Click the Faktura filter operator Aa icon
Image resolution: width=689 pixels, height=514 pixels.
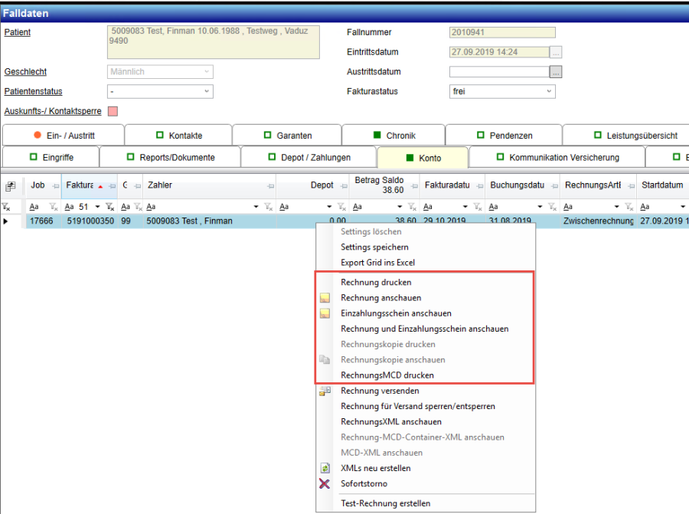pyautogui.click(x=69, y=207)
